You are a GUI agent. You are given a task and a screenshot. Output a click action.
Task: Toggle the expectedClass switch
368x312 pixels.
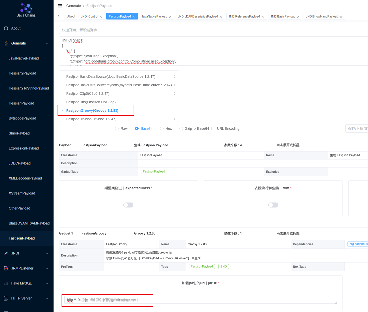coord(128,205)
